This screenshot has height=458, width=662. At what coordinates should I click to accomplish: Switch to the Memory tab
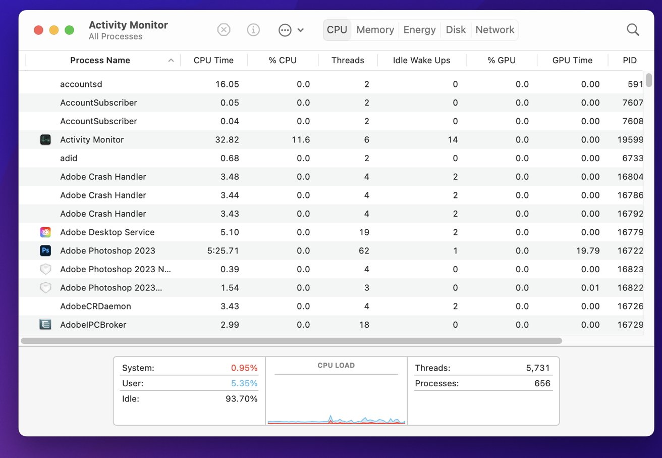[x=375, y=30]
